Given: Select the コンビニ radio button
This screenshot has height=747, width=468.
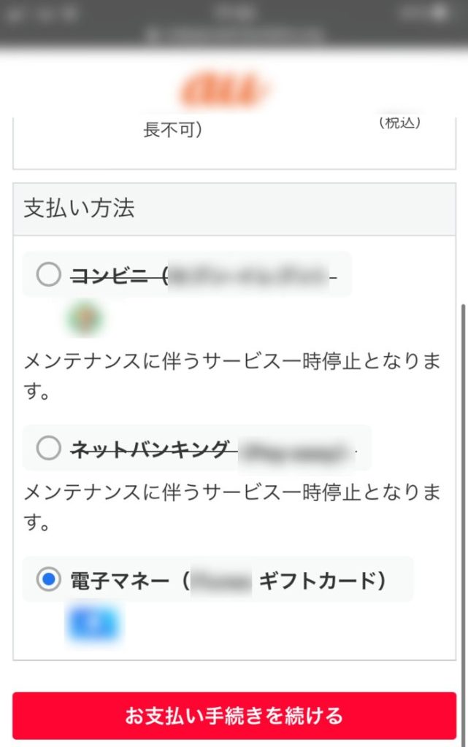Looking at the screenshot, I should click(49, 275).
